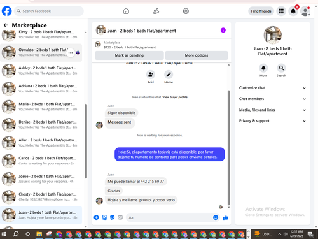Expand the Chat members section
This screenshot has height=239, width=318.
click(273, 99)
